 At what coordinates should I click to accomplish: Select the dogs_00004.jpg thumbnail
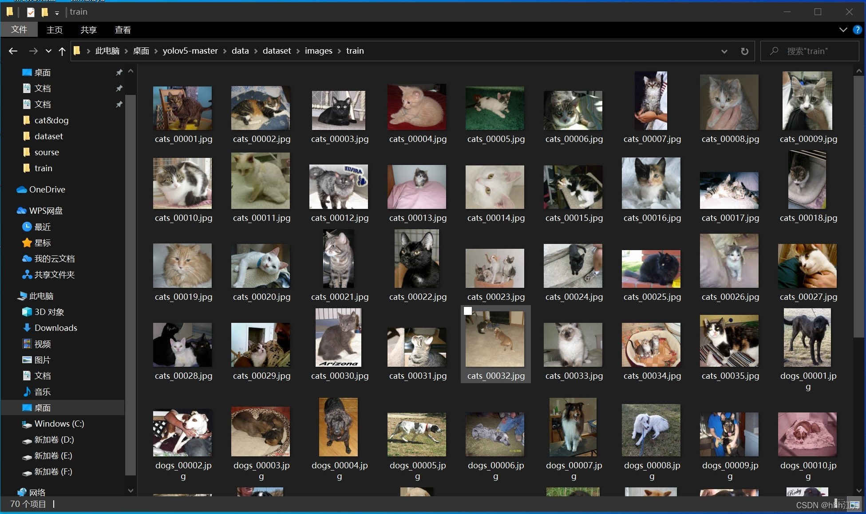[338, 427]
